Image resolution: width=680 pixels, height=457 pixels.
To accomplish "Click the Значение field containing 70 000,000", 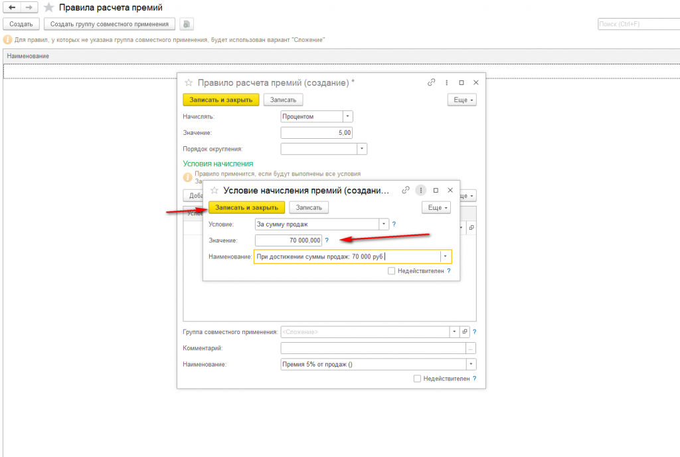I will [x=288, y=240].
